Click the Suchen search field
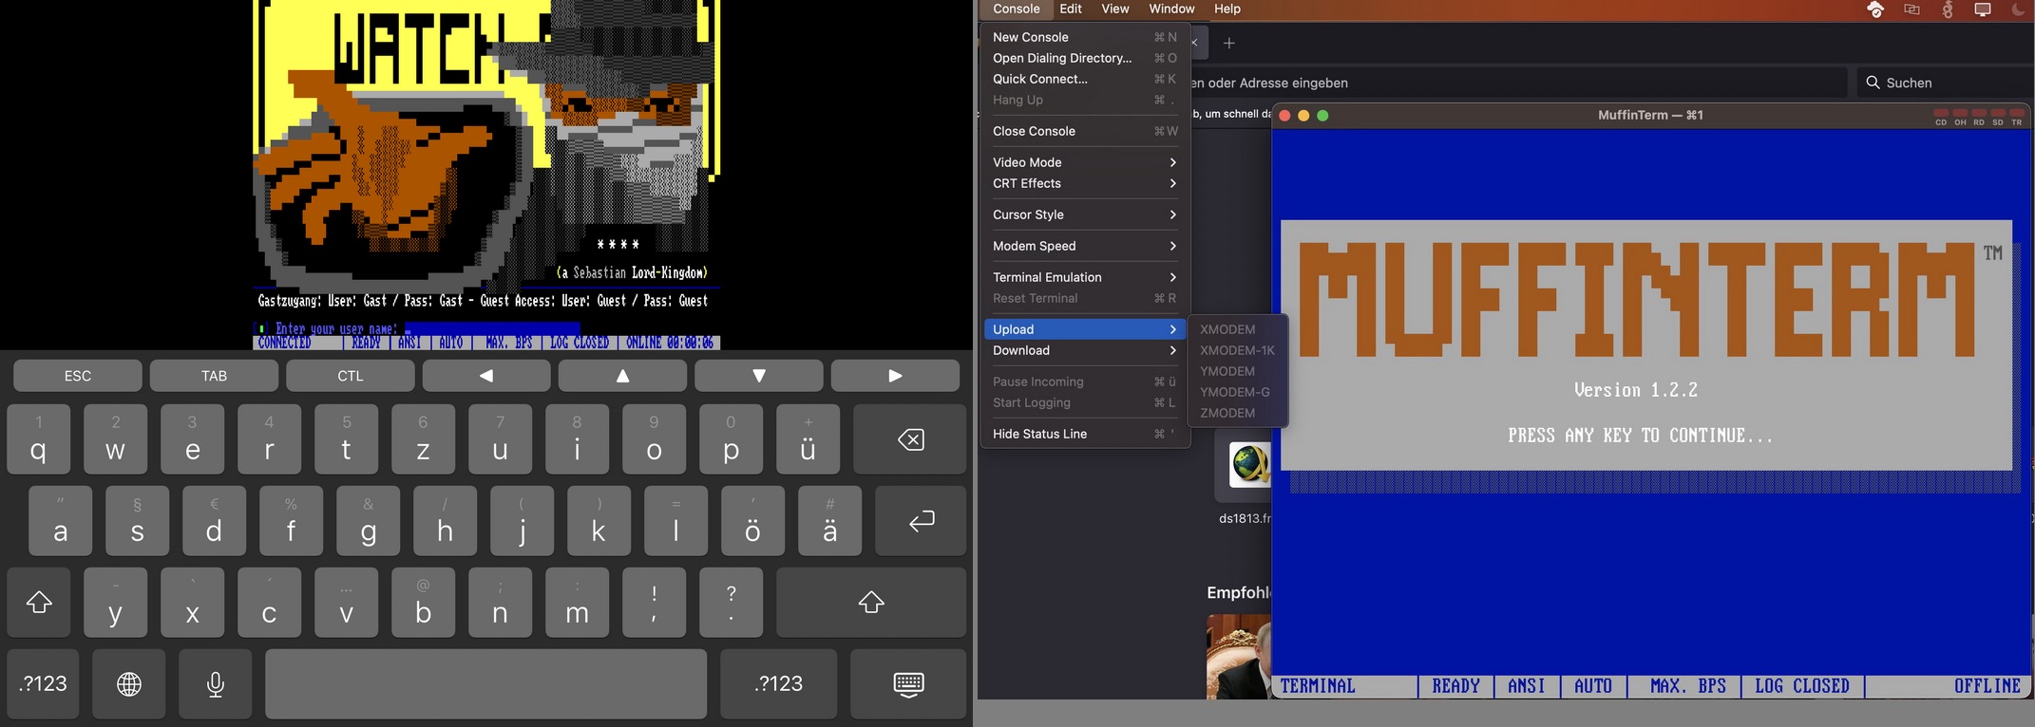The width and height of the screenshot is (2035, 727). (x=1946, y=83)
